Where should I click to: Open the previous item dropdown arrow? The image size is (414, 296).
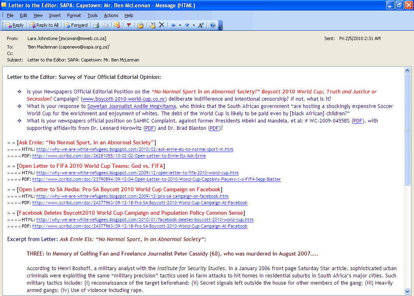click(x=180, y=25)
